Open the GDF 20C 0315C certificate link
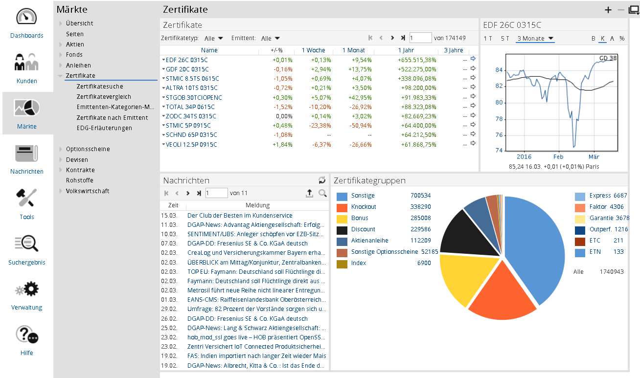 point(187,69)
